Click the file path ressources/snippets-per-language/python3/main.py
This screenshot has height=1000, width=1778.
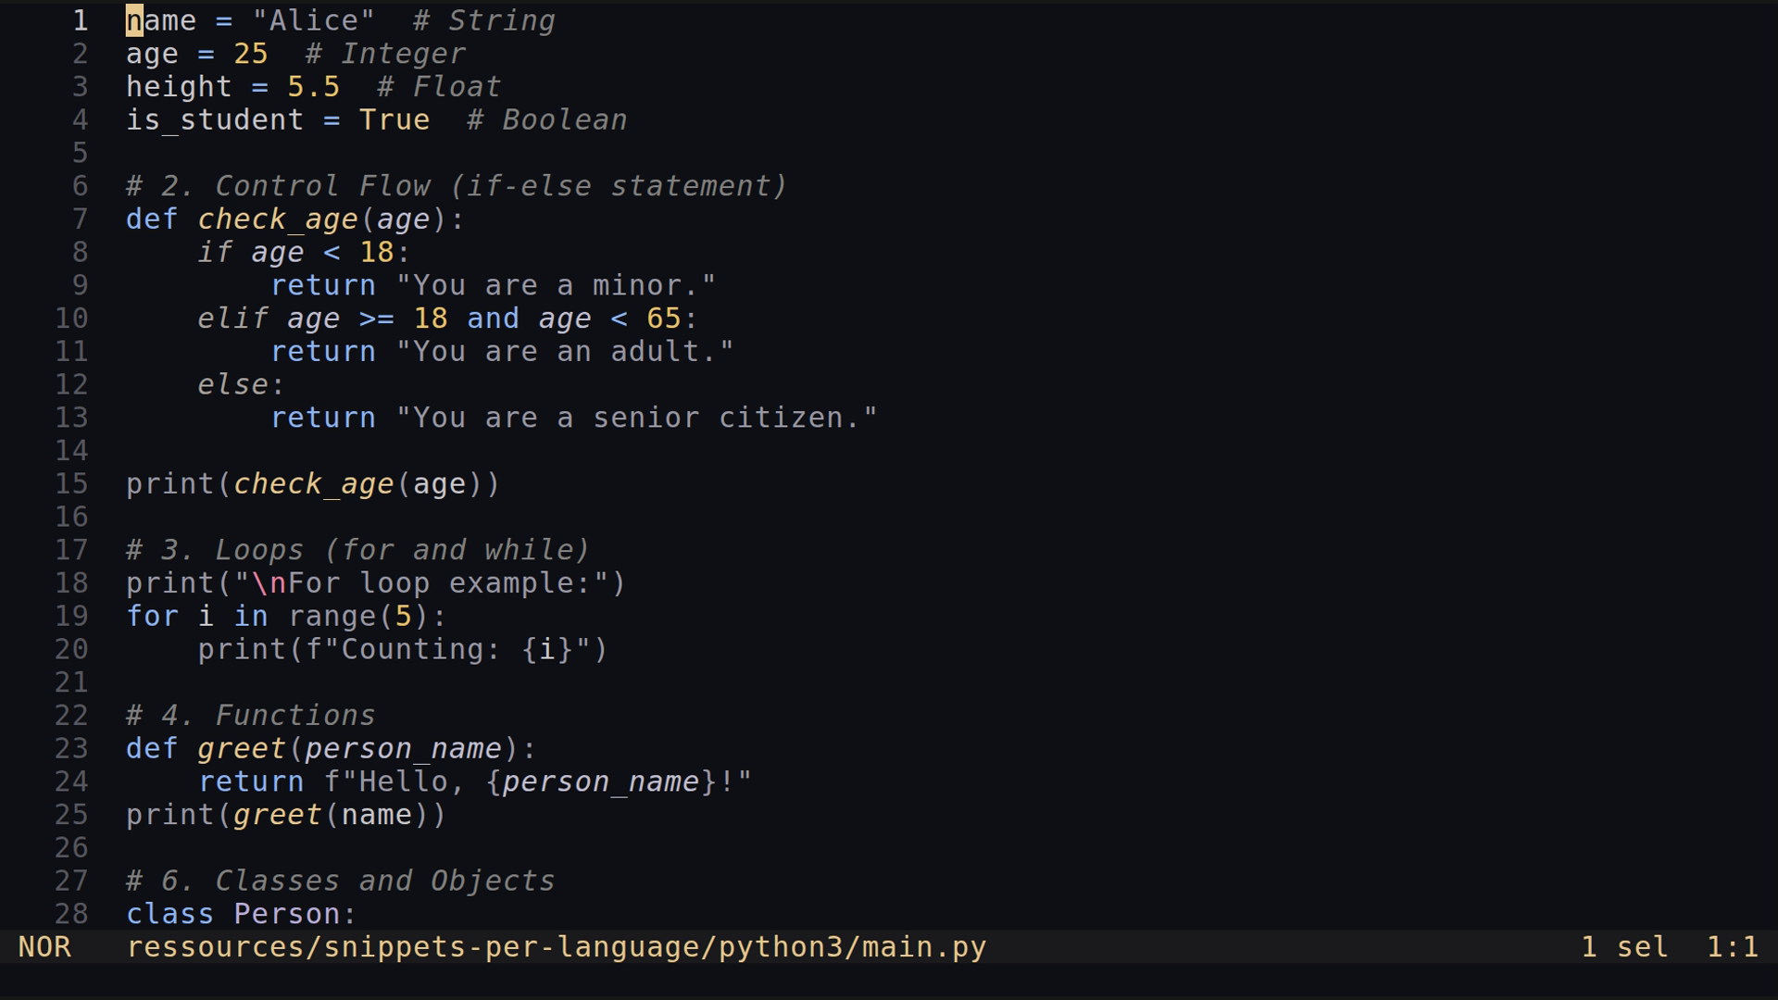click(x=557, y=947)
